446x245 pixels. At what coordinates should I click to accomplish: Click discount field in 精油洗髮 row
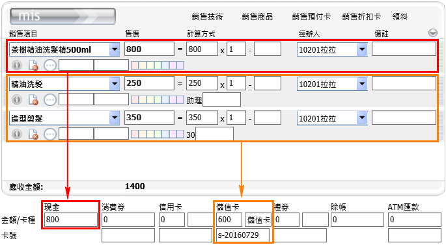click(268, 83)
